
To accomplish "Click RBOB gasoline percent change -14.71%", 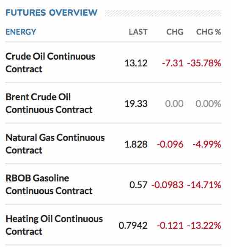I will click(x=204, y=185).
